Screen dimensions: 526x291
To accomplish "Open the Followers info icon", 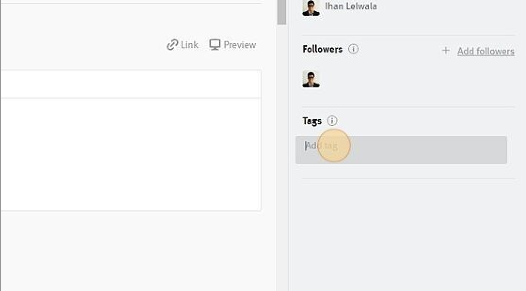I will pos(353,49).
